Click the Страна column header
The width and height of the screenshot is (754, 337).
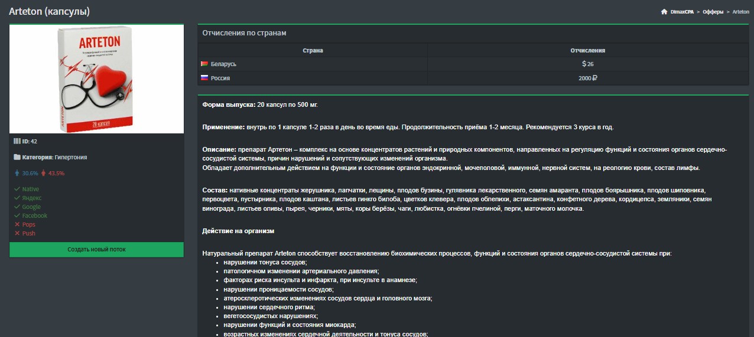(x=313, y=51)
